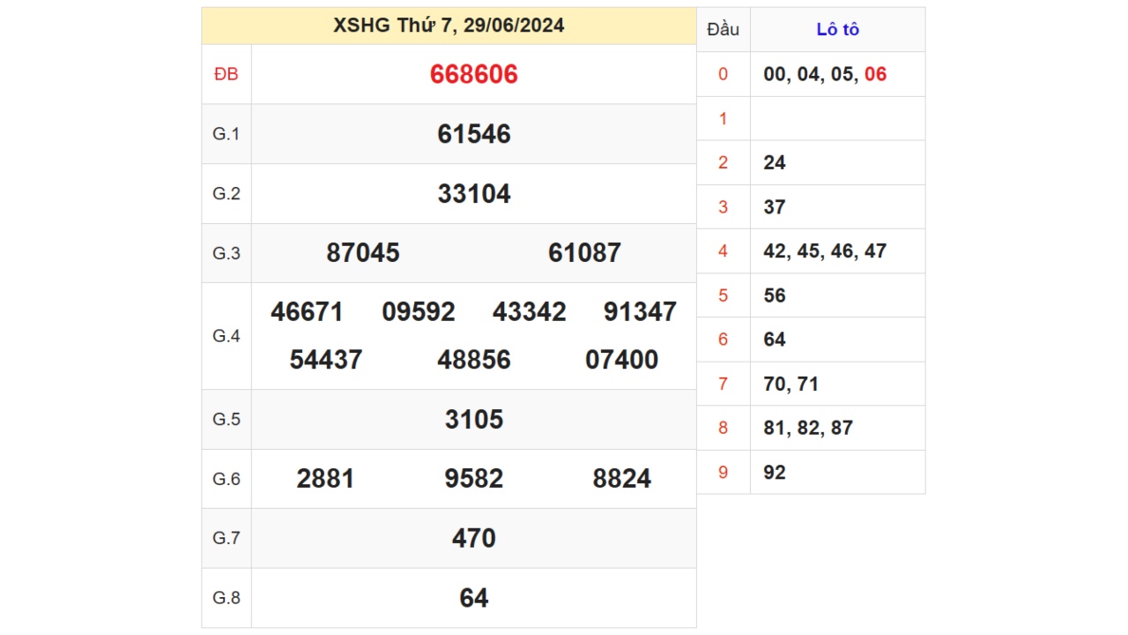
Task: Select G.3 number 87045
Action: 363,253
